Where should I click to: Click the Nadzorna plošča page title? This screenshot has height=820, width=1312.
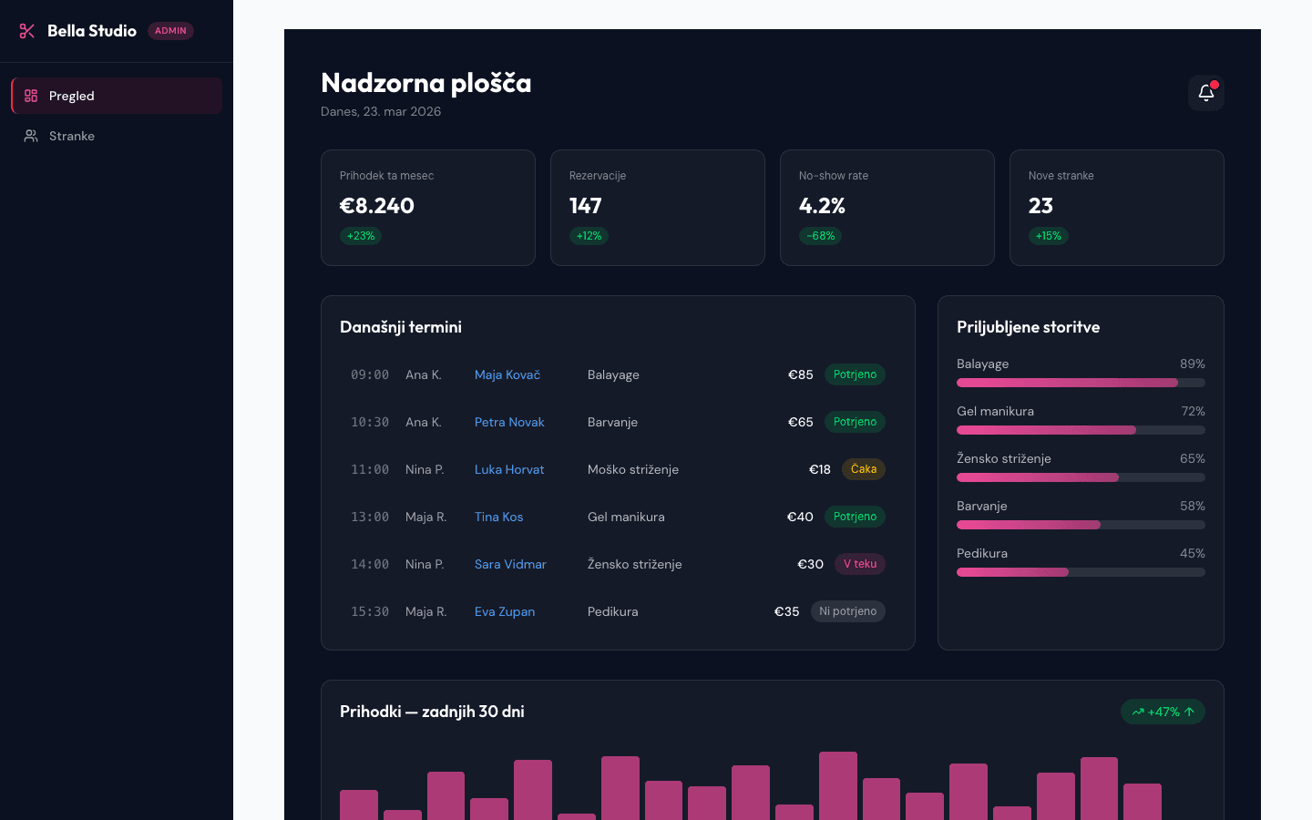(426, 83)
